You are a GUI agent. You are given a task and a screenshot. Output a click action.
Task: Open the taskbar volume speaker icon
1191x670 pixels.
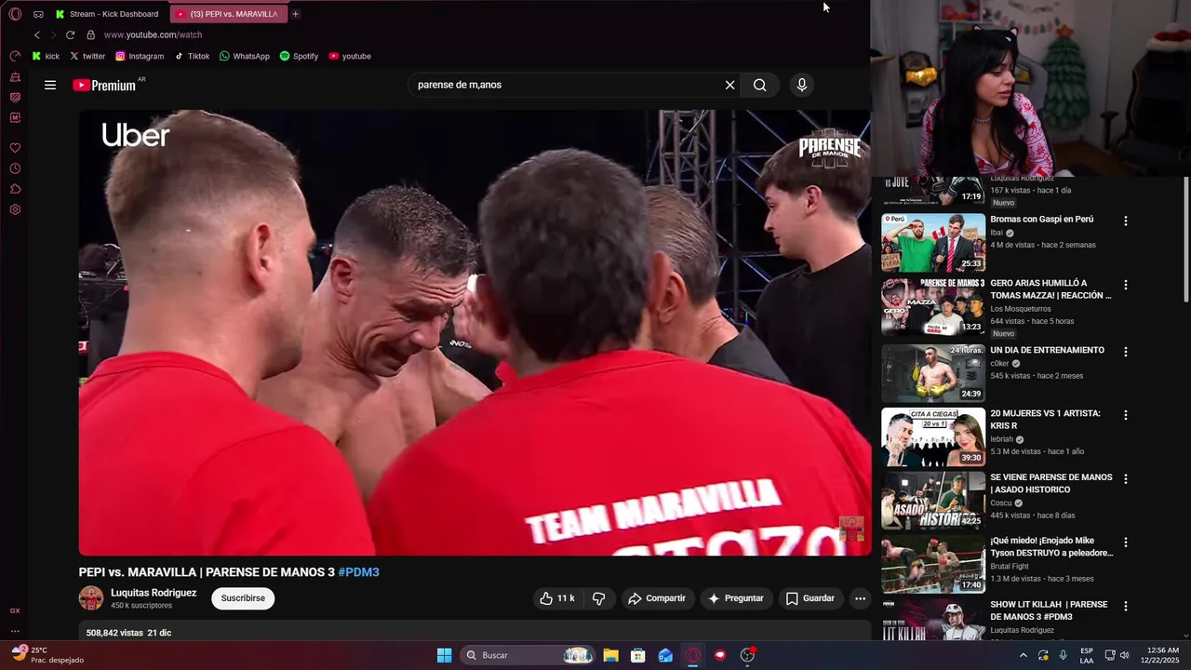pyautogui.click(x=1124, y=655)
